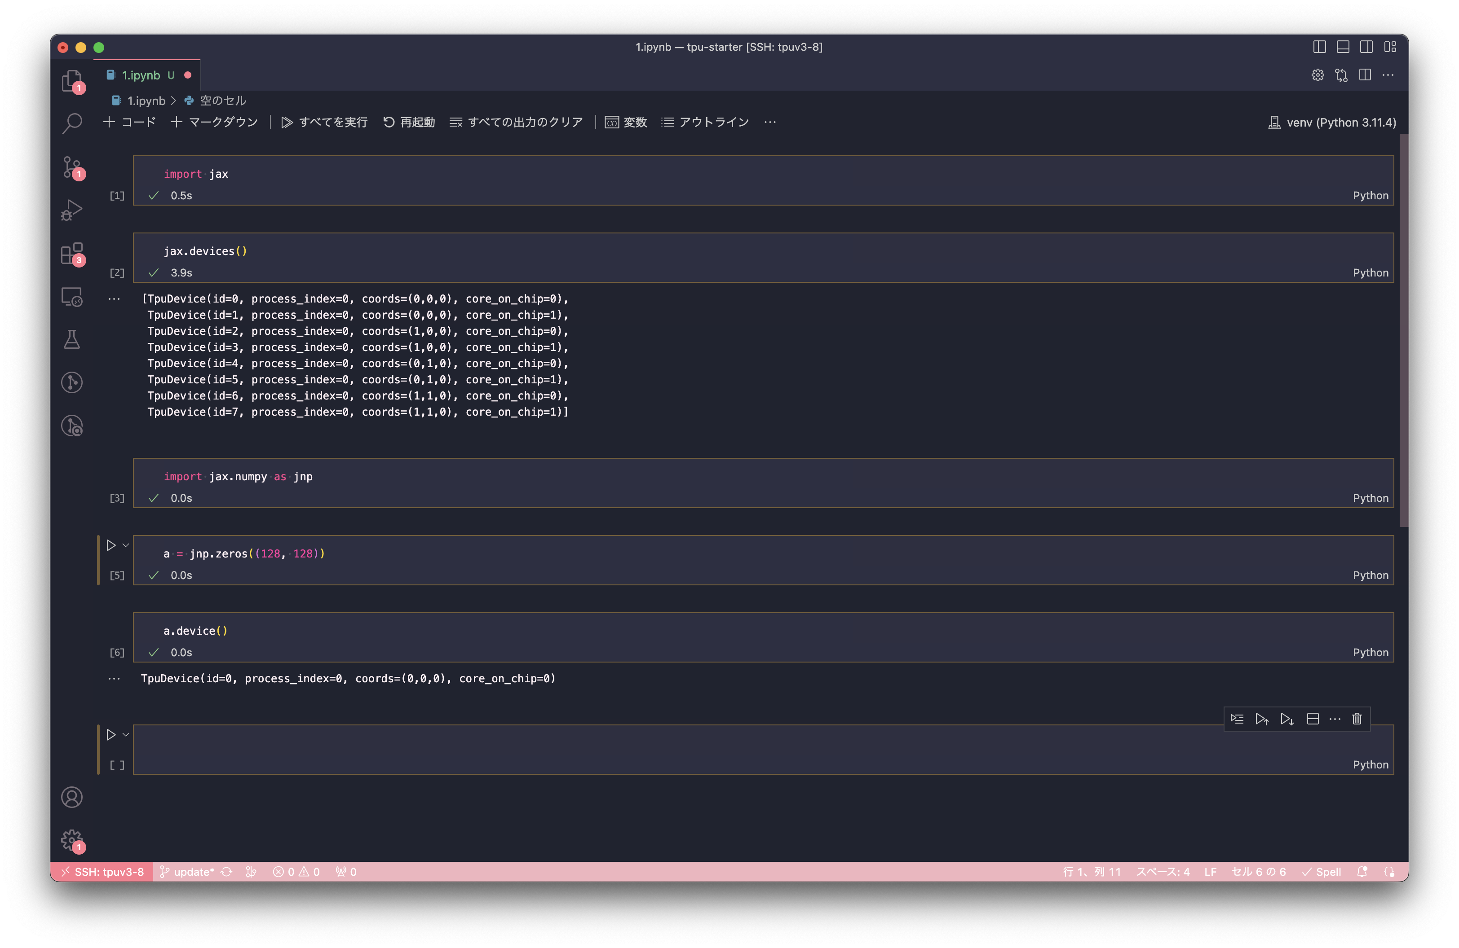Click split cell icon in cell toolbar
Screen dimensions: 1459x948
coord(1313,719)
